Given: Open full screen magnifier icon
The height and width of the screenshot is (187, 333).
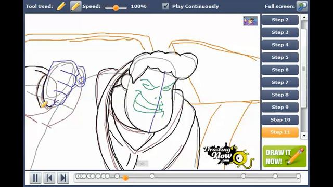Looking at the screenshot, I should [x=302, y=6].
